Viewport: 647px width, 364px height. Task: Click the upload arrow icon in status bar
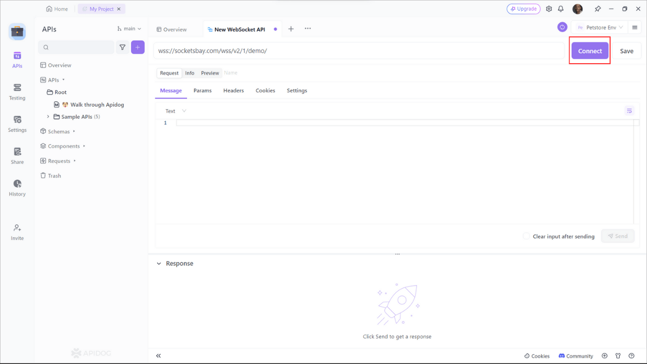pyautogui.click(x=605, y=356)
